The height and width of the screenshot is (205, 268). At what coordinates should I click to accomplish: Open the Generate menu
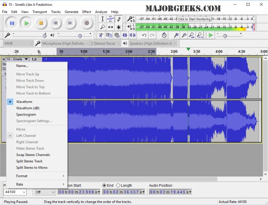click(x=72, y=12)
